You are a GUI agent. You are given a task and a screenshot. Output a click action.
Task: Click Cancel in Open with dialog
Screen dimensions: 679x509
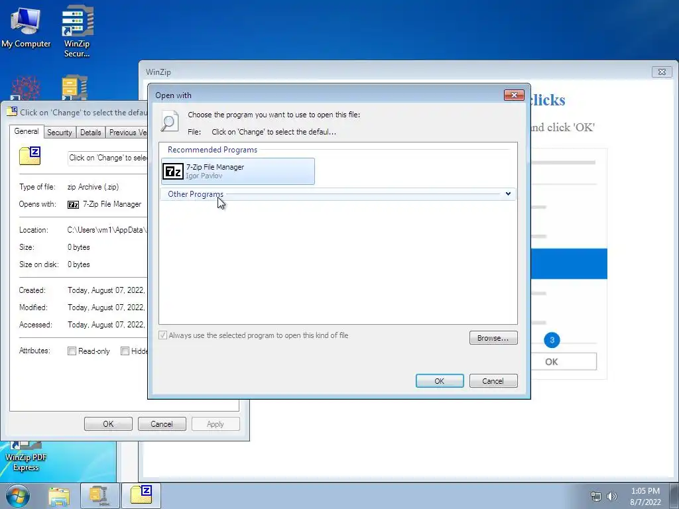point(493,381)
